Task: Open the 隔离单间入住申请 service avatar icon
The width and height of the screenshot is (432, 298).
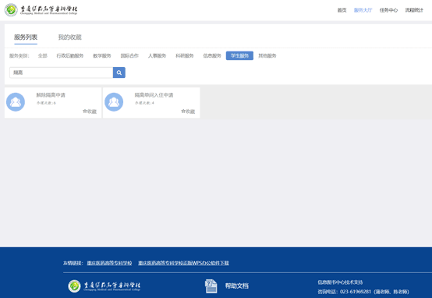Action: tap(114, 102)
